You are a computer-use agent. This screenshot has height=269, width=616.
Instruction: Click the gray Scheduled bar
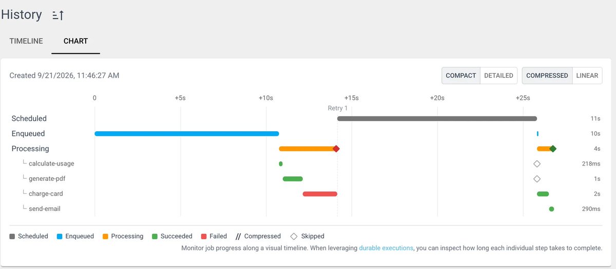(437, 118)
